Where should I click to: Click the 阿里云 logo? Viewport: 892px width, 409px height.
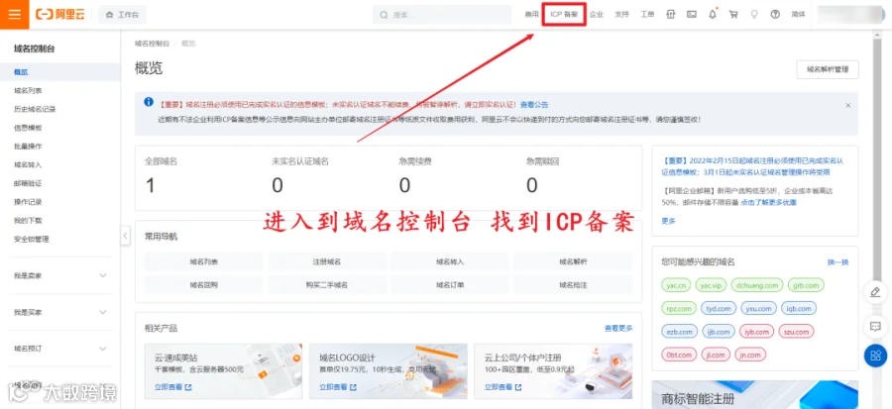coord(60,14)
